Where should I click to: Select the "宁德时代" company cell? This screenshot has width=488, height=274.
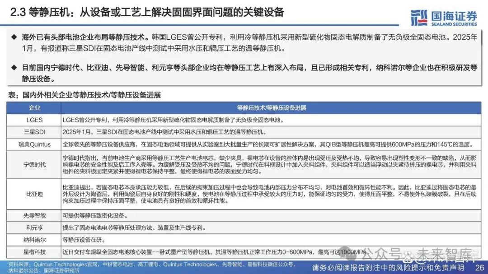pos(34,165)
